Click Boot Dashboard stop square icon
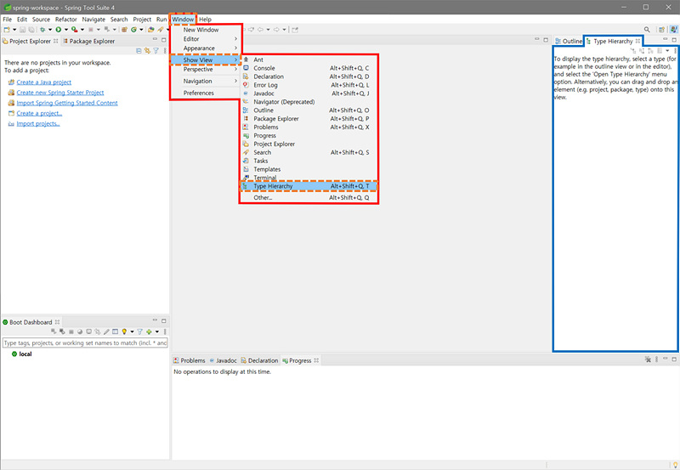 [x=71, y=331]
